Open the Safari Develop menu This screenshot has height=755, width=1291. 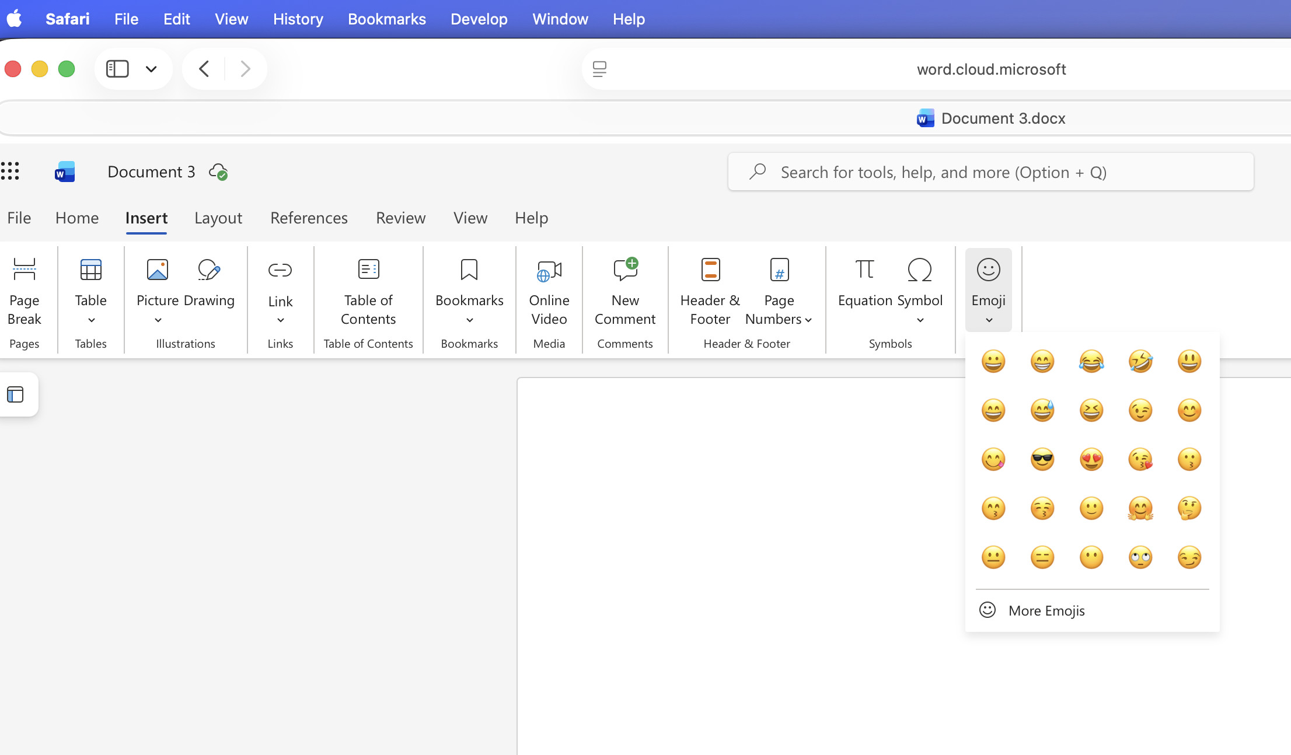tap(479, 19)
